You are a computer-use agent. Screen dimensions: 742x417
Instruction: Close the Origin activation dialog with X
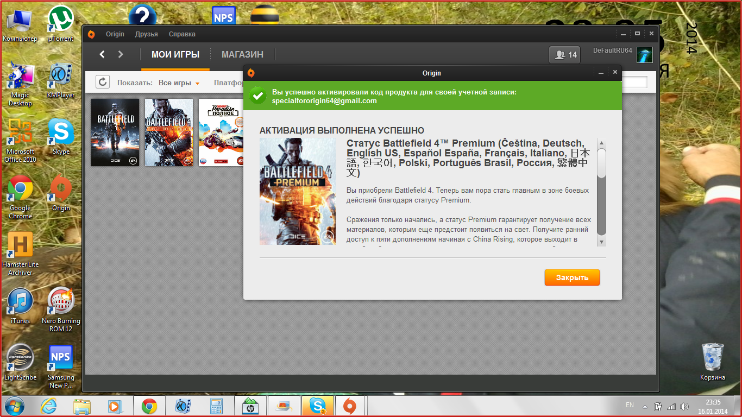tap(615, 72)
